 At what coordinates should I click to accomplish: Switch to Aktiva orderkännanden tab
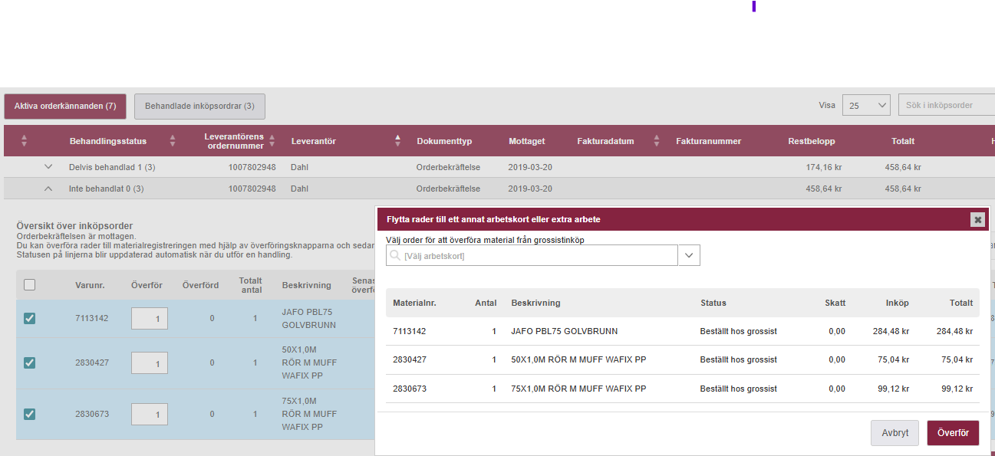[65, 107]
